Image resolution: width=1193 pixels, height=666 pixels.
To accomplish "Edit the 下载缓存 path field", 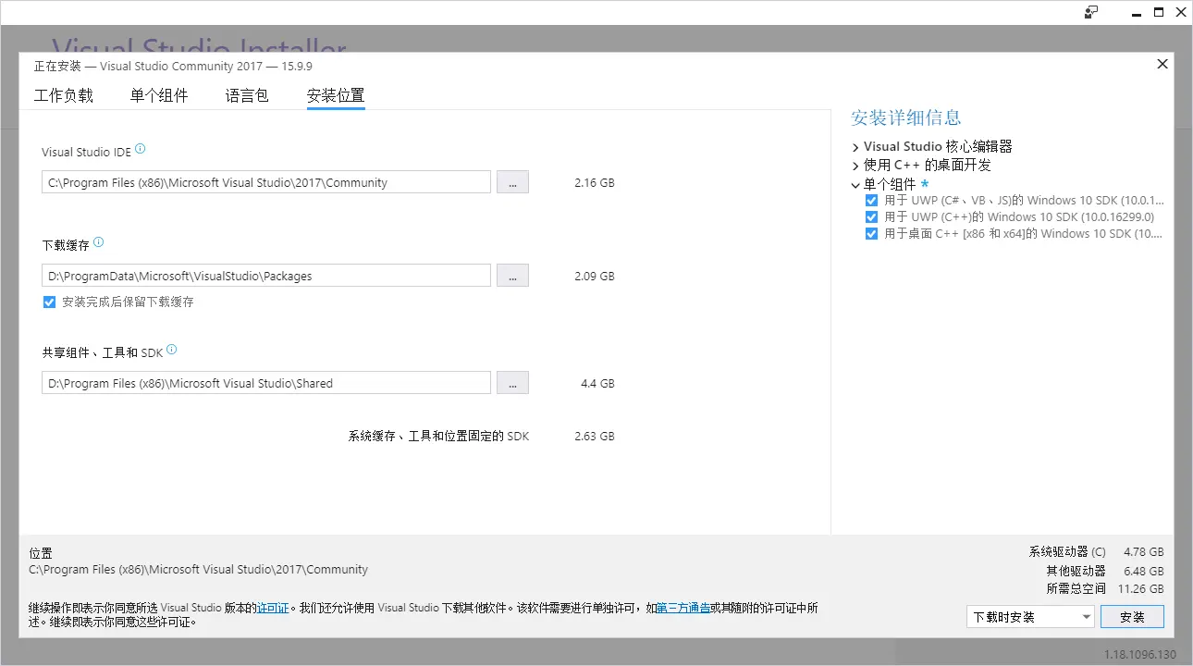I will coord(266,276).
